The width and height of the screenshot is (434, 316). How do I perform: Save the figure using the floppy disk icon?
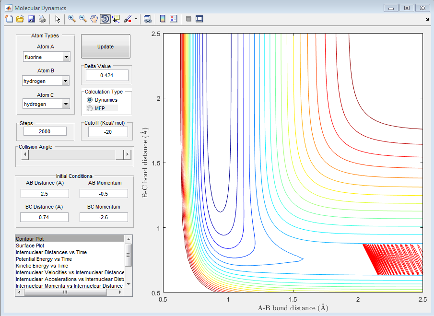31,19
